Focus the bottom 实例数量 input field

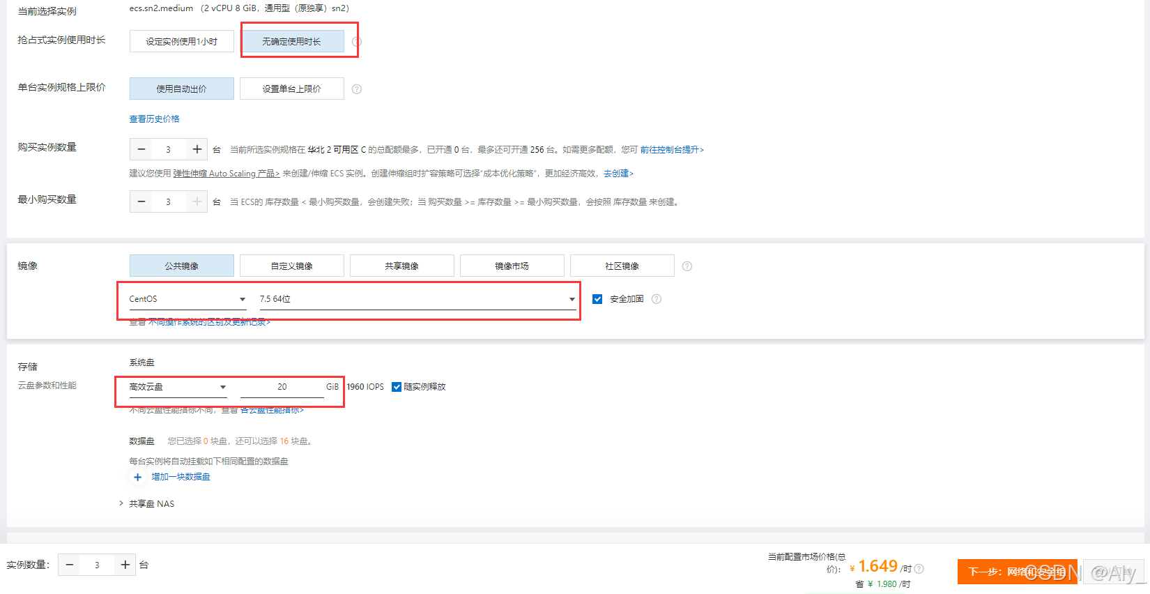point(98,565)
